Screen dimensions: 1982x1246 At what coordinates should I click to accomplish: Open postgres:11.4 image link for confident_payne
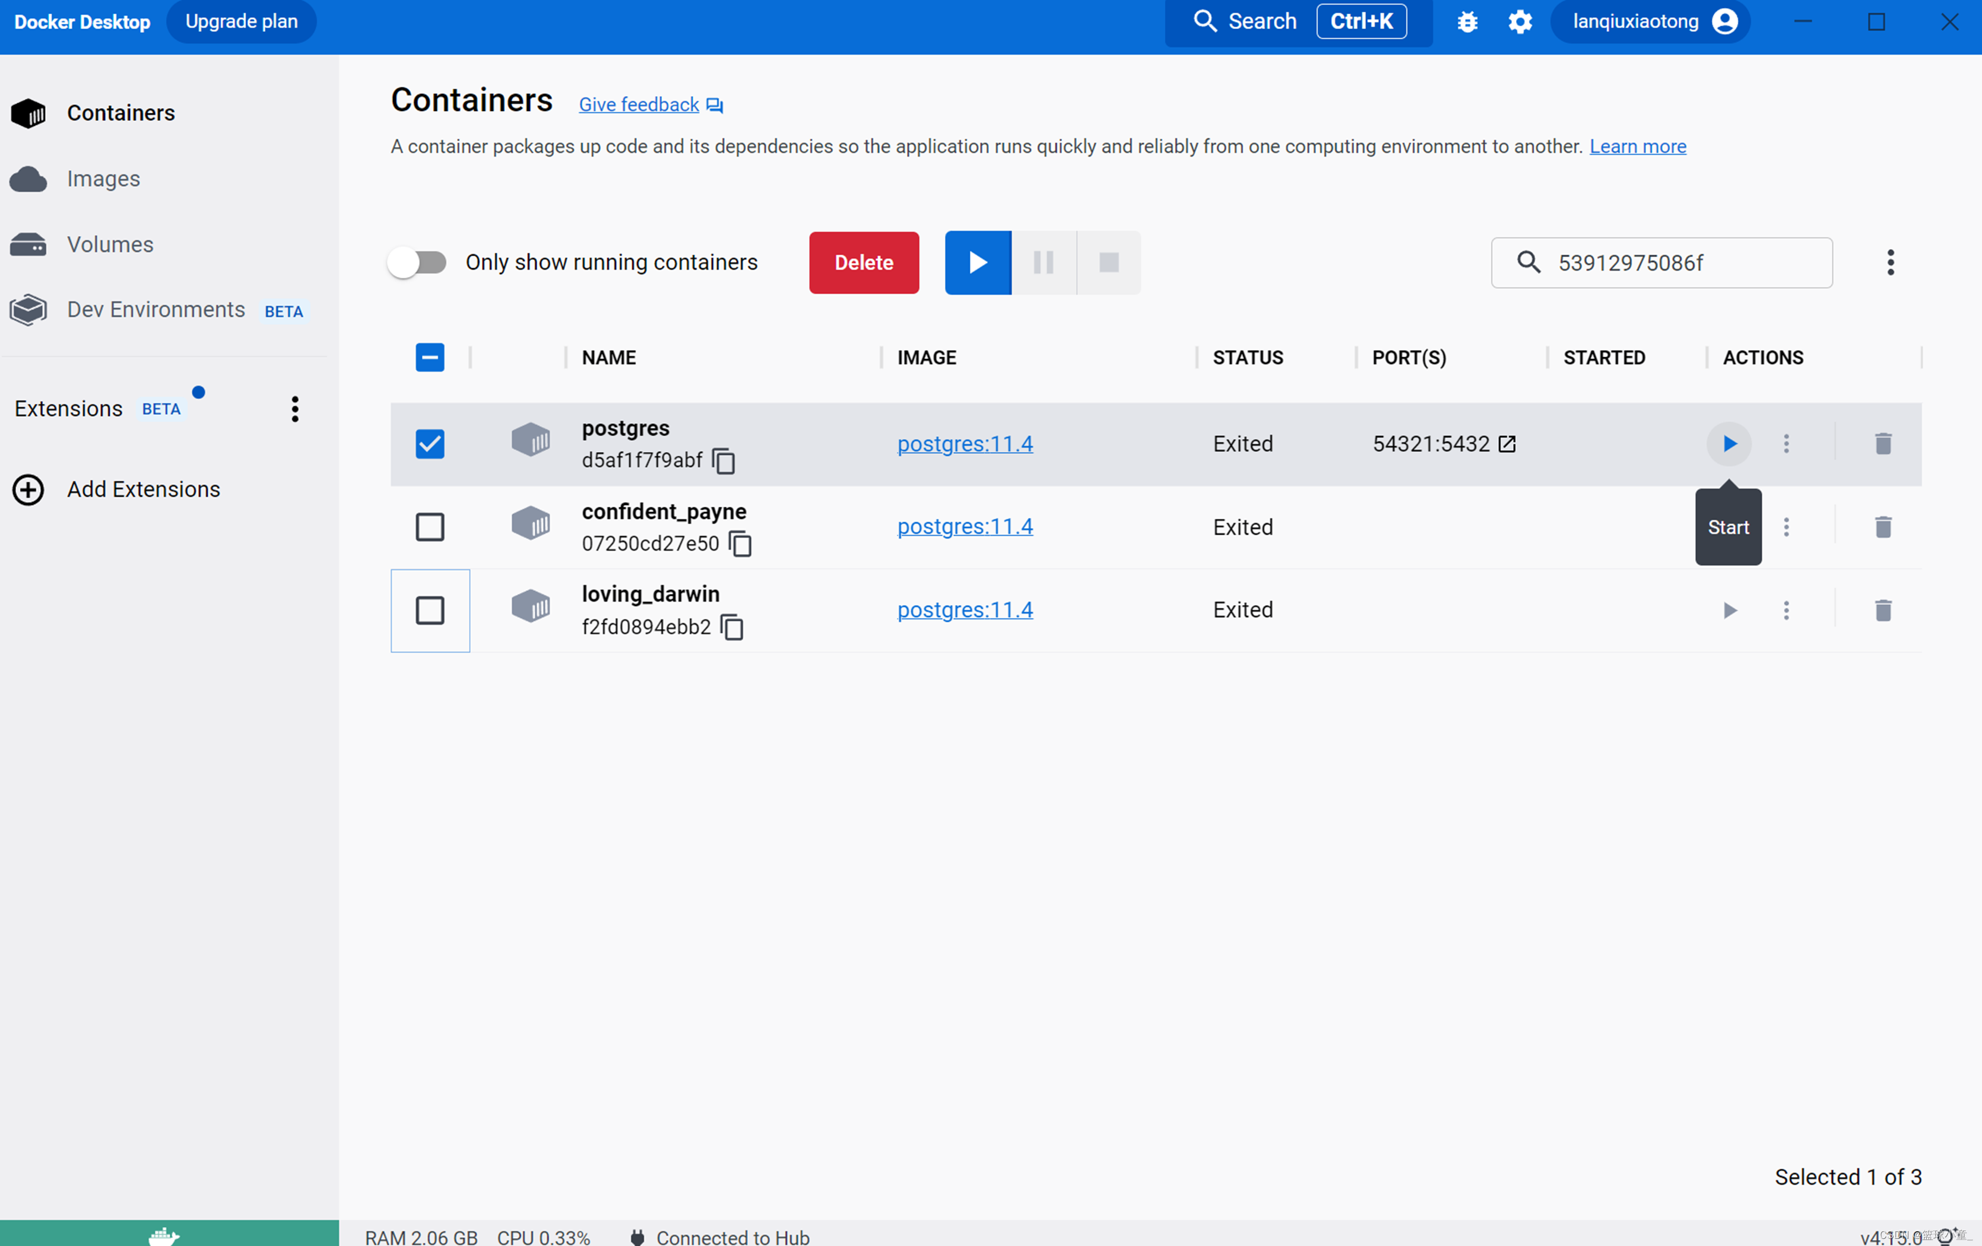point(965,527)
